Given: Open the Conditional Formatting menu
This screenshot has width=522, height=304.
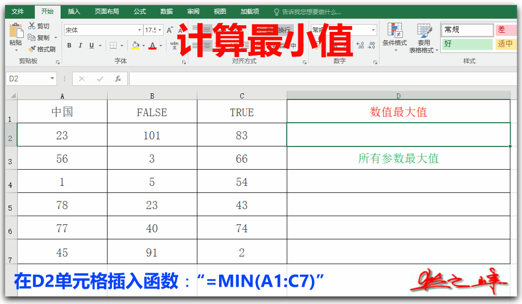Looking at the screenshot, I should (x=395, y=37).
